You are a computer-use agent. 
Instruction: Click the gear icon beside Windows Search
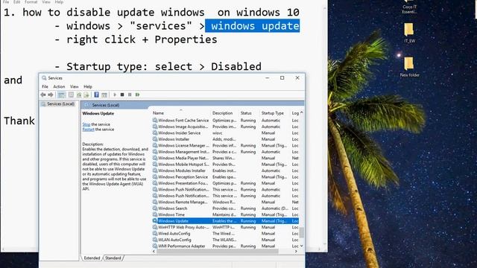click(155, 208)
